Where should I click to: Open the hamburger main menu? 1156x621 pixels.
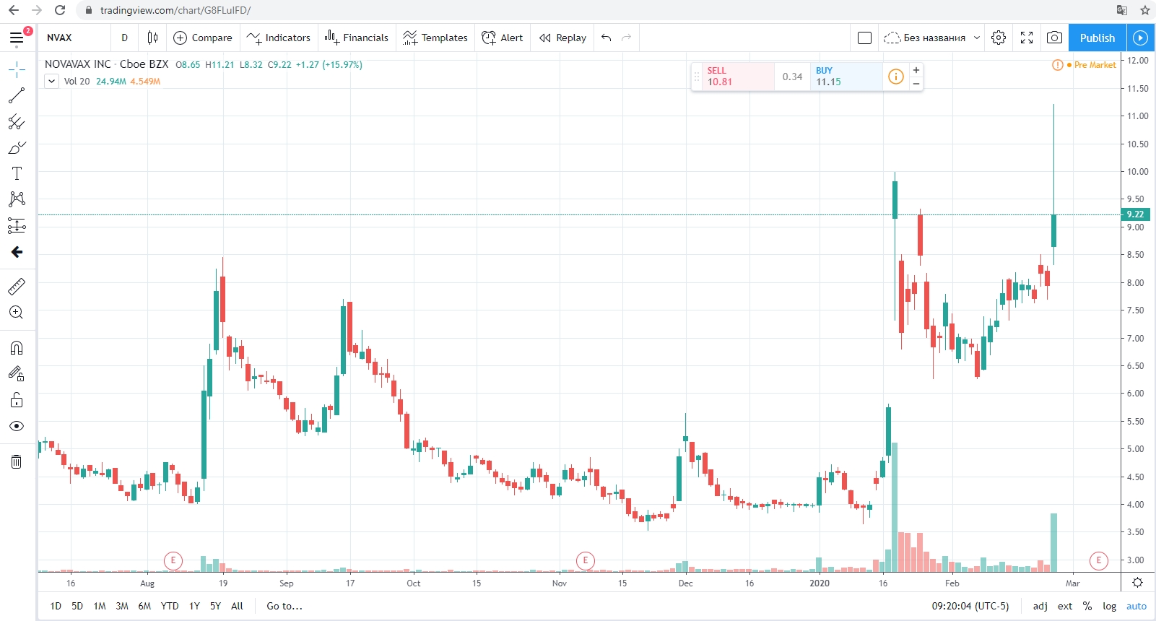(17, 38)
